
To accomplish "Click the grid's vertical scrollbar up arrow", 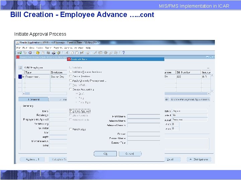I will tap(212, 75).
